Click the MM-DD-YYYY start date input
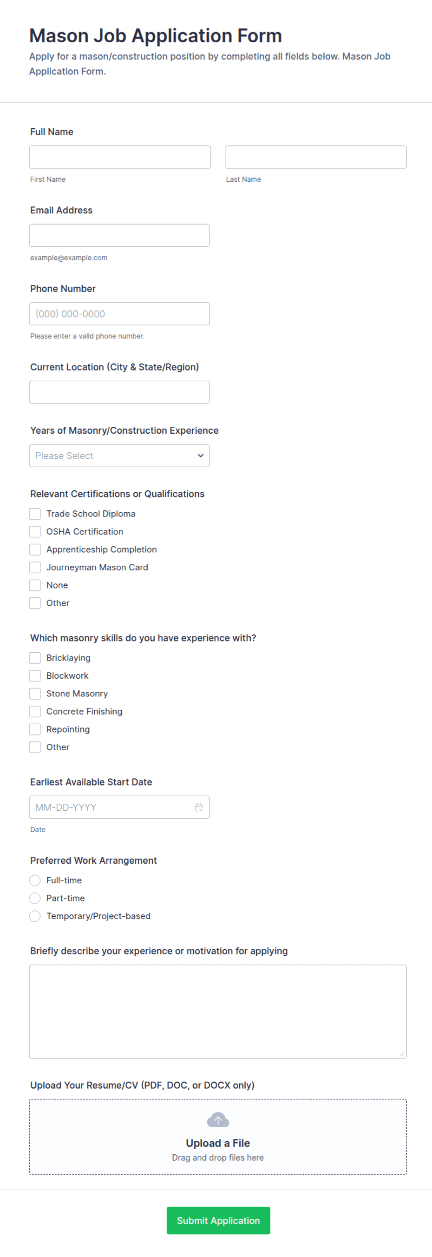Image resolution: width=432 pixels, height=1257 pixels. pyautogui.click(x=119, y=807)
